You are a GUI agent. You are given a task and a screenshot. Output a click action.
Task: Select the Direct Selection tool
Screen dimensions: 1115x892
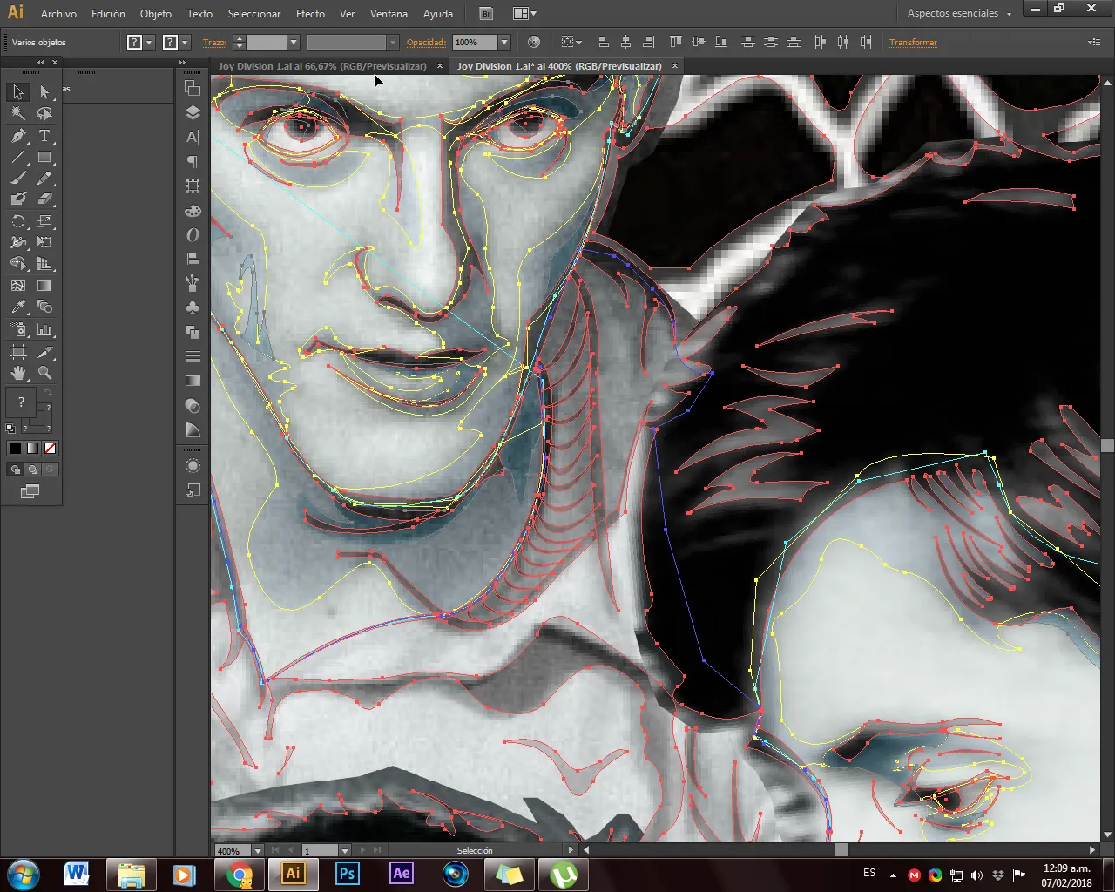click(44, 91)
